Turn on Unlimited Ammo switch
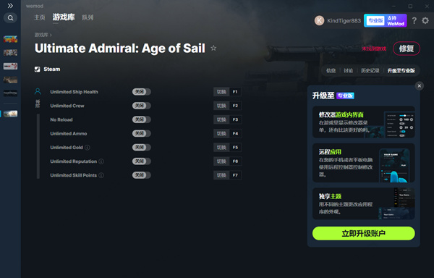Image resolution: width=434 pixels, height=278 pixels. point(142,133)
